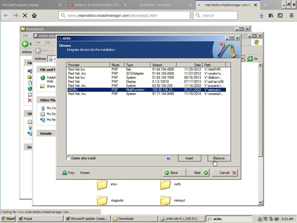Click the taskbar clock showing 2:31 AM
Viewport: 297px width, 223px height.
click(287, 219)
